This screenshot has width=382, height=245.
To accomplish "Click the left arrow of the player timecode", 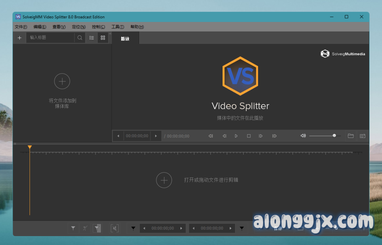I will [x=118, y=136].
